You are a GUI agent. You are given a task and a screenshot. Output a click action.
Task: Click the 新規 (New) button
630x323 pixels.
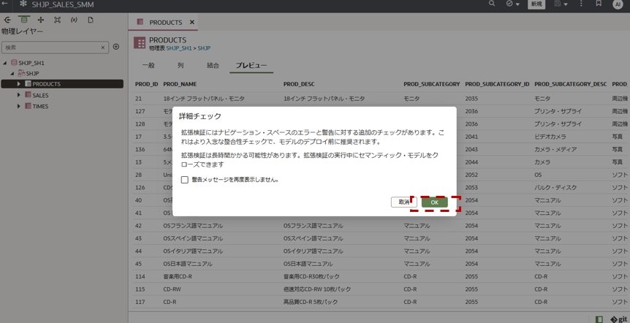click(x=536, y=4)
